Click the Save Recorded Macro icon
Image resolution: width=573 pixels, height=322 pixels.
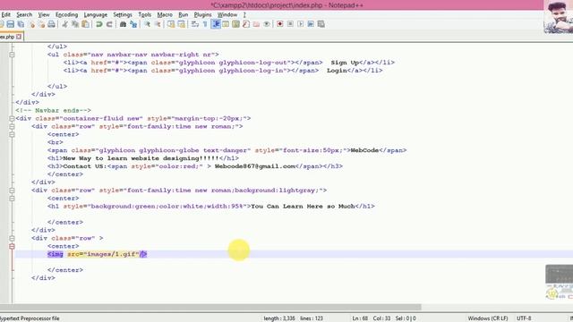coord(321,24)
